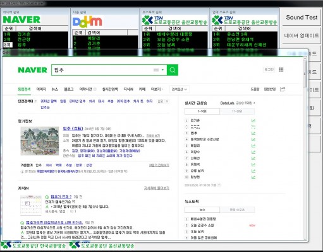Click the info icon below 가을절기 row

pyautogui.click(x=22, y=171)
